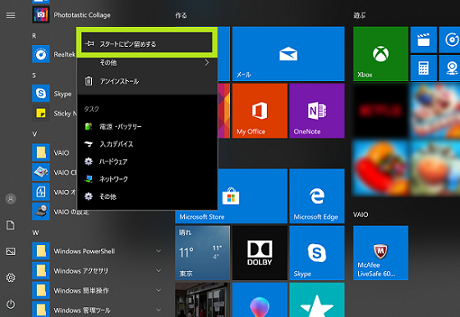Click the 作る group title
The width and height of the screenshot is (460, 317).
pos(181,15)
